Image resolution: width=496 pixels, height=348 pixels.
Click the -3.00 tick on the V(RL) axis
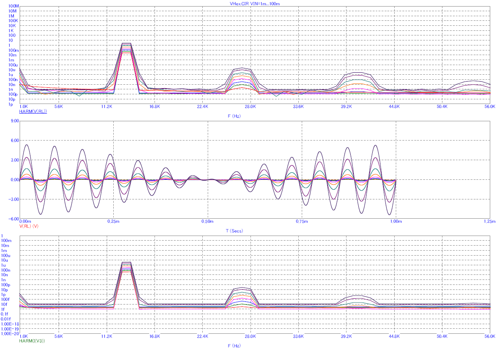point(14,199)
